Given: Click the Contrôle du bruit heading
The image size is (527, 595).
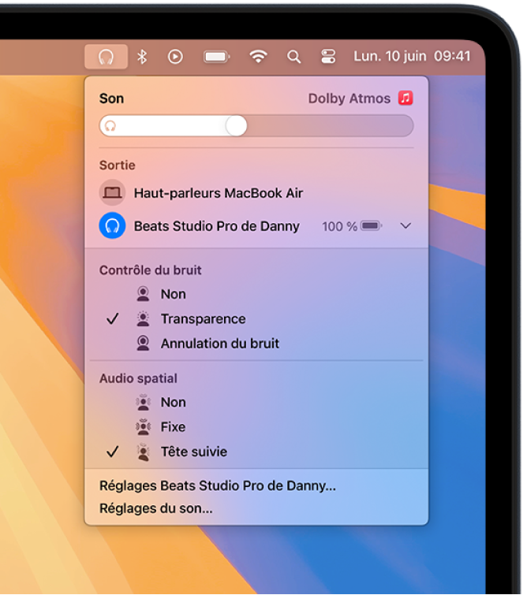Looking at the screenshot, I should point(150,270).
